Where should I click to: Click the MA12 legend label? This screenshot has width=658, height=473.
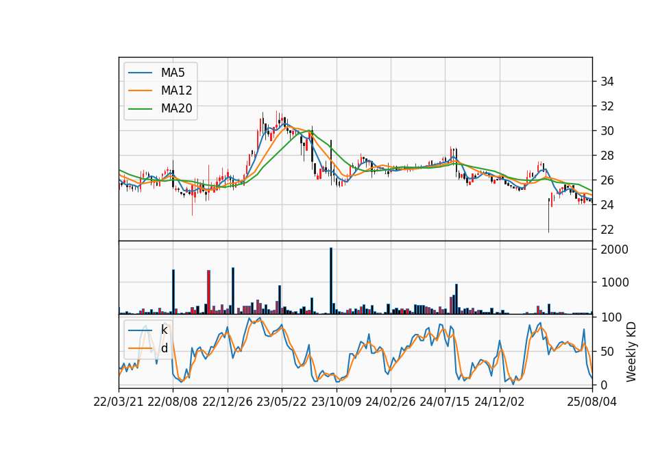pos(176,90)
